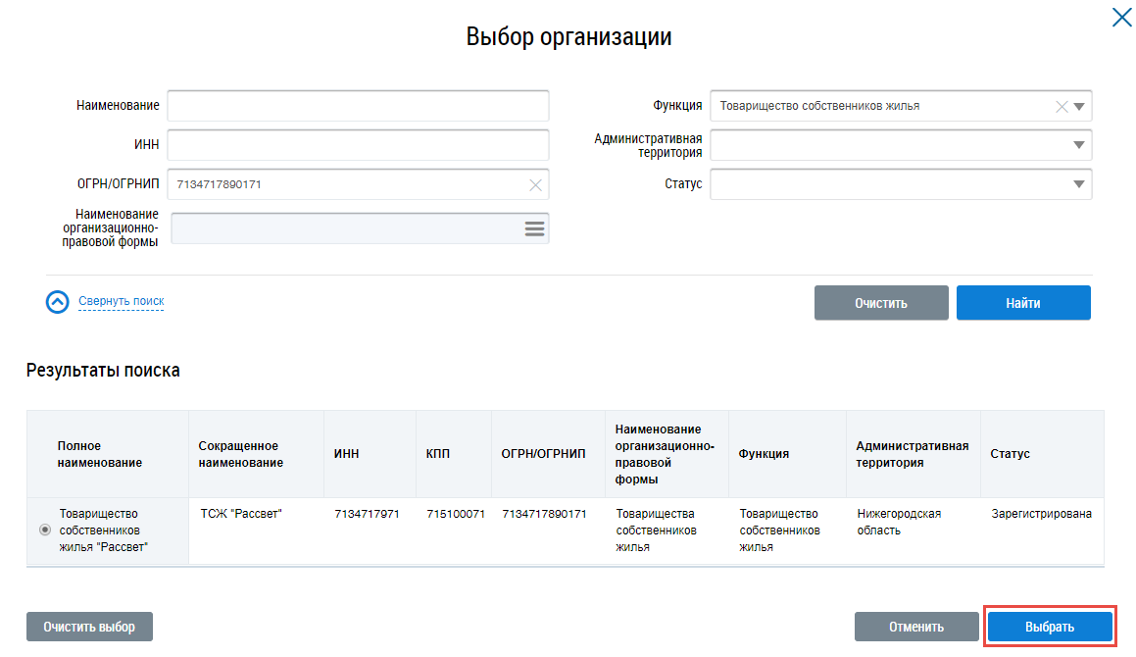Screen dimensions: 1136x657
Task: Select the ТСЖ "Рассвет" radio button
Action: click(45, 531)
